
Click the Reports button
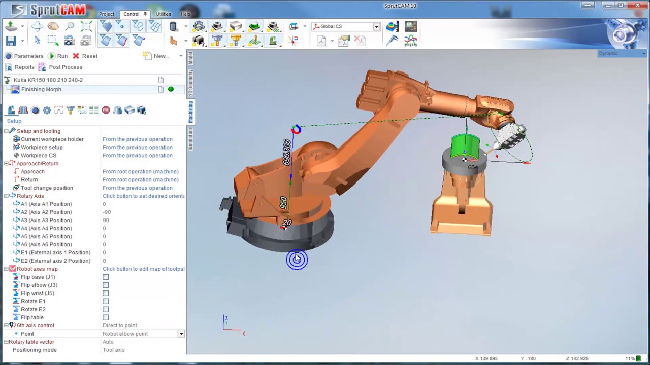click(x=20, y=67)
